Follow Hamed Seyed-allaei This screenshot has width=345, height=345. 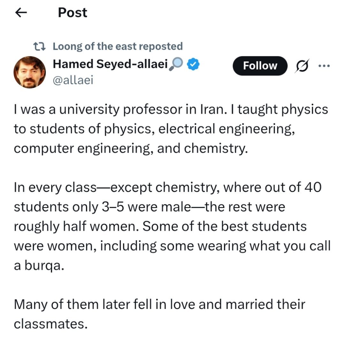tap(260, 66)
